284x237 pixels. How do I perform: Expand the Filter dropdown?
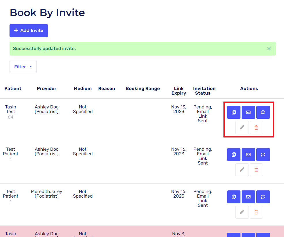click(23, 67)
